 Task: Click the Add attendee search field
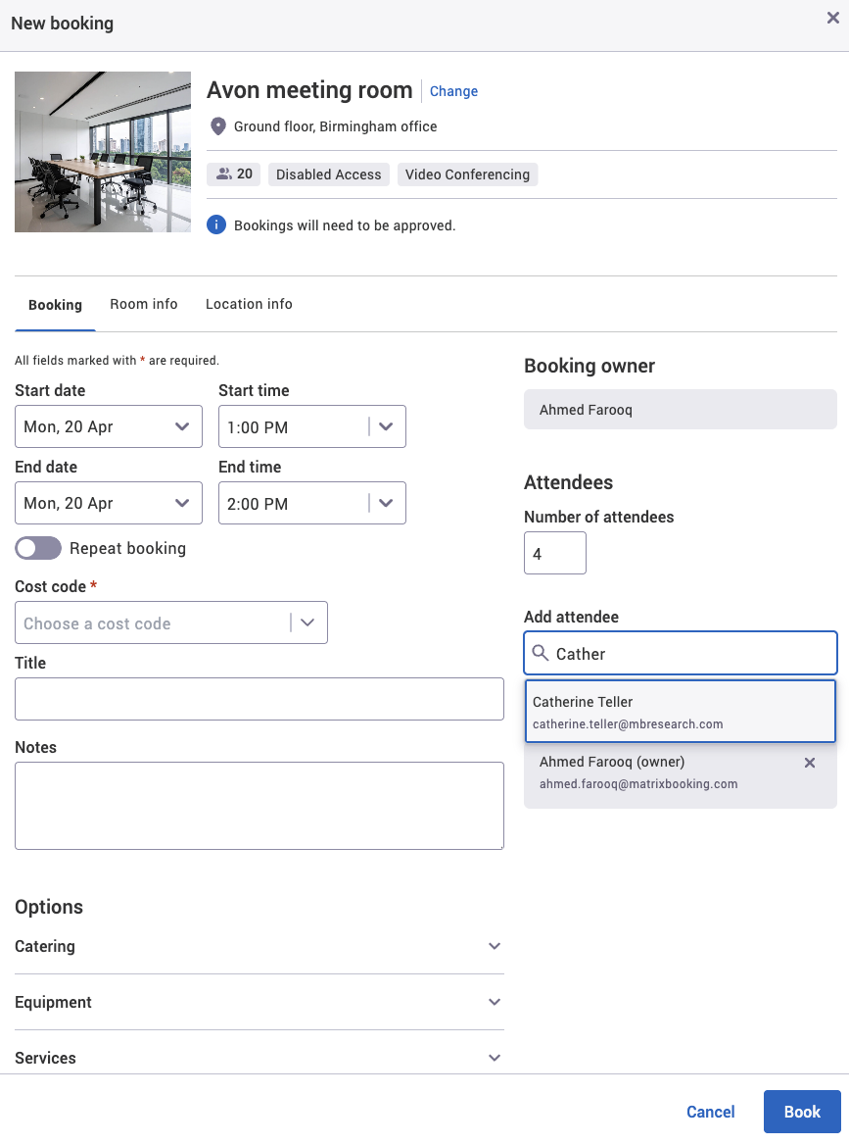tap(680, 653)
